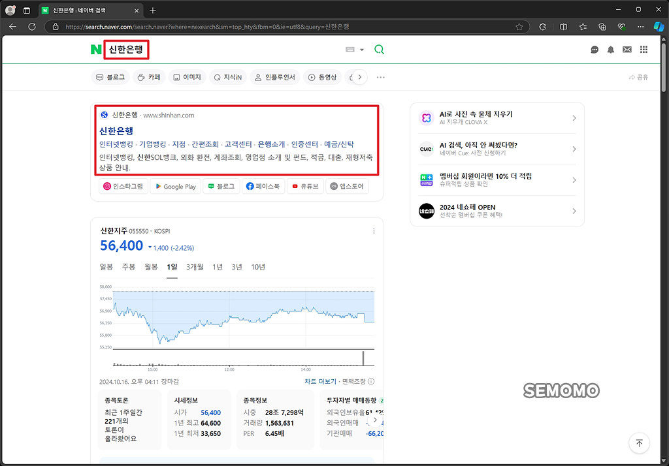Screen dimensions: 669x466
Task: Click the green Naver N logo
Action: (96, 50)
